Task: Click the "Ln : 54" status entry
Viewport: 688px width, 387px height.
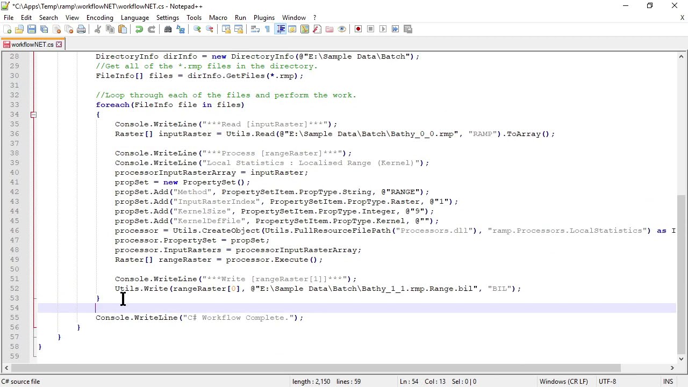Action: pos(410,382)
